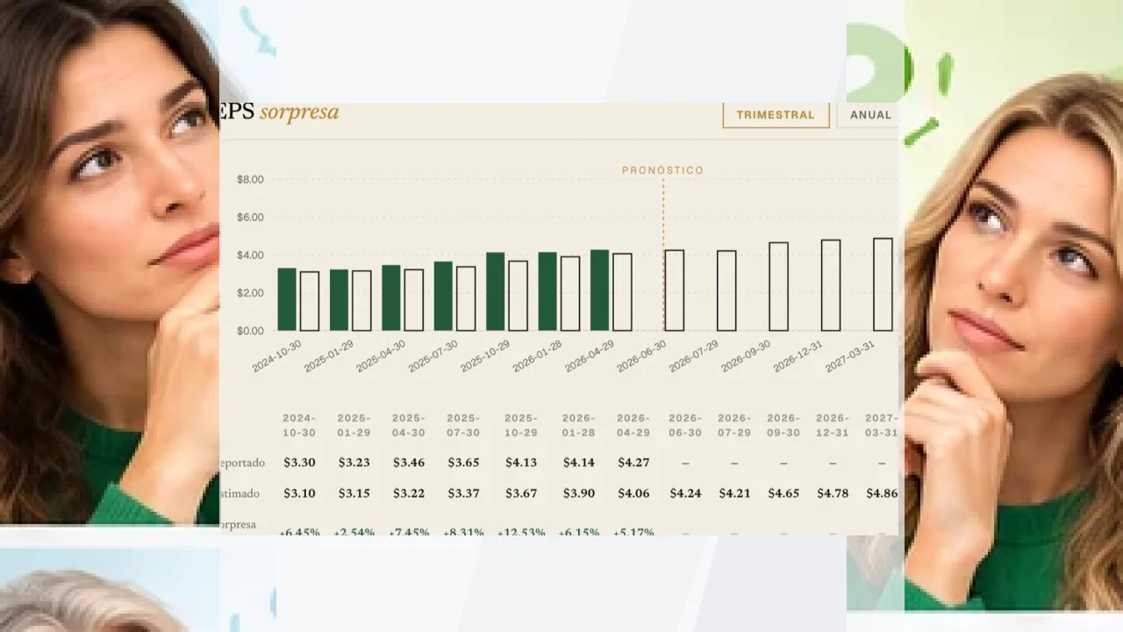The width and height of the screenshot is (1123, 632).
Task: Click the EPS sorpresa heading
Action: (280, 114)
